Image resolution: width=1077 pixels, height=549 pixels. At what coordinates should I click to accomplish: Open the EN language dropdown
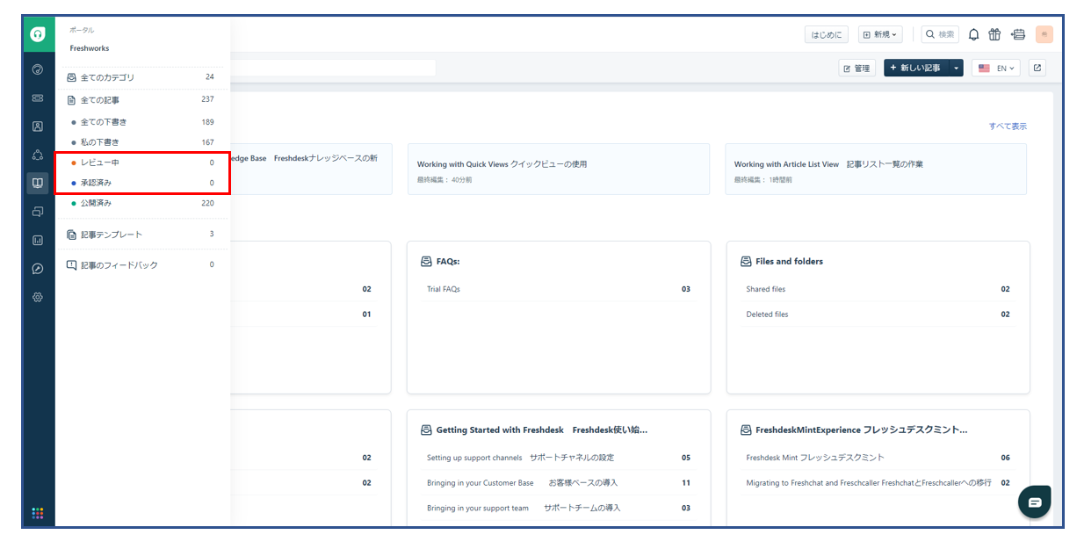click(x=996, y=68)
